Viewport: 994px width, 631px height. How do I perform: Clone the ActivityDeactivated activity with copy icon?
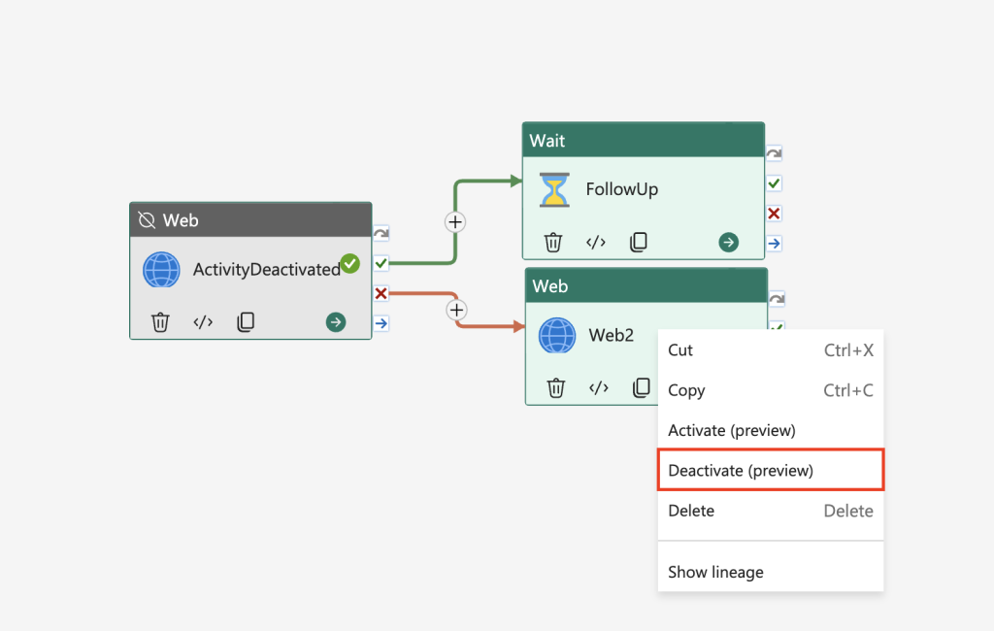246,322
